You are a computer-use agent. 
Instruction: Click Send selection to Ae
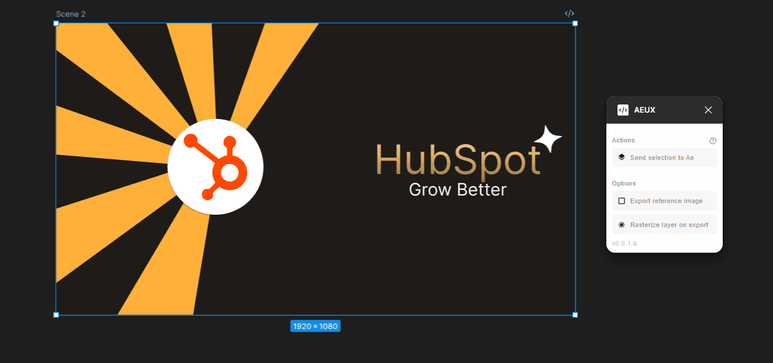tap(664, 158)
